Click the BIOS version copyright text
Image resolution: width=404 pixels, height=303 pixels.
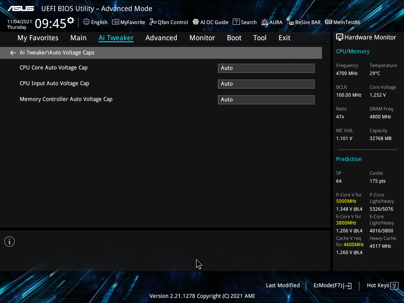(x=202, y=296)
